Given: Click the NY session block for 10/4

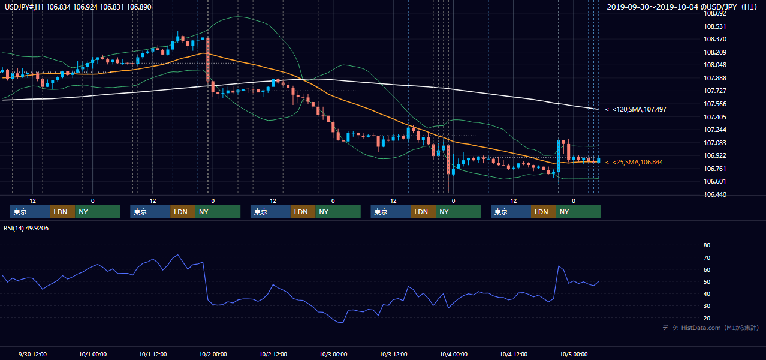Looking at the screenshot, I should [x=578, y=212].
